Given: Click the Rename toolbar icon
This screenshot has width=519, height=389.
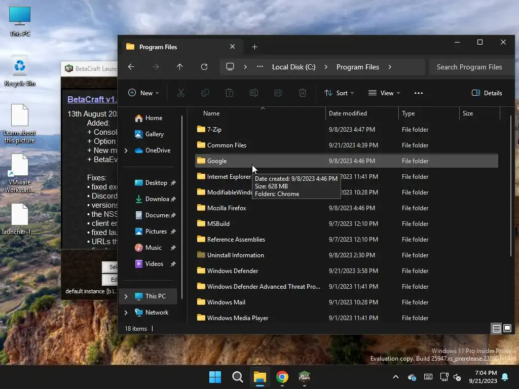Looking at the screenshot, I should pyautogui.click(x=254, y=93).
